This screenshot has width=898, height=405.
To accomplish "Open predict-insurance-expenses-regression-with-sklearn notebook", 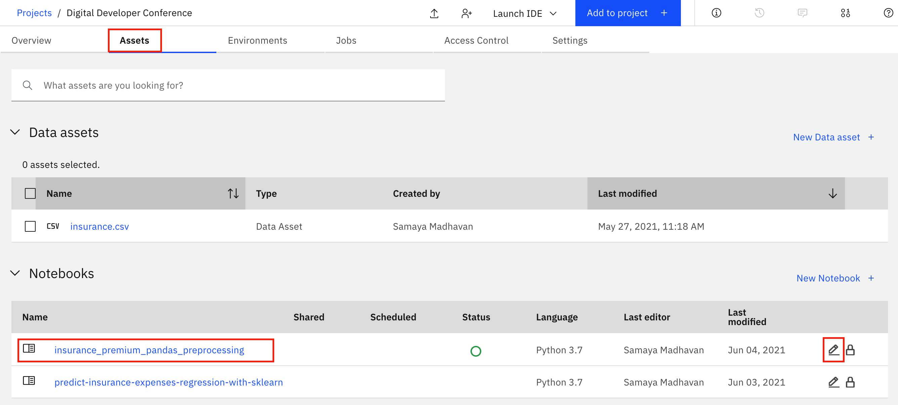I will 168,382.
